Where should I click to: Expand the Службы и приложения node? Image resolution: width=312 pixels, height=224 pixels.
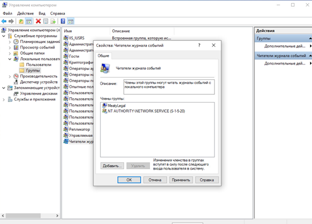tap(4, 100)
